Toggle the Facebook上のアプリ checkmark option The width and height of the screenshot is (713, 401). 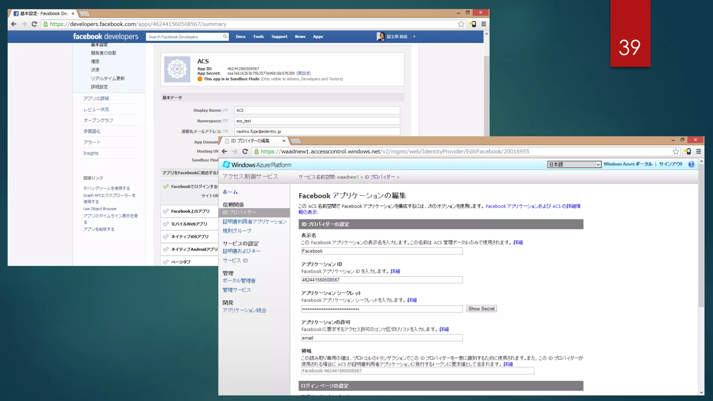[166, 211]
